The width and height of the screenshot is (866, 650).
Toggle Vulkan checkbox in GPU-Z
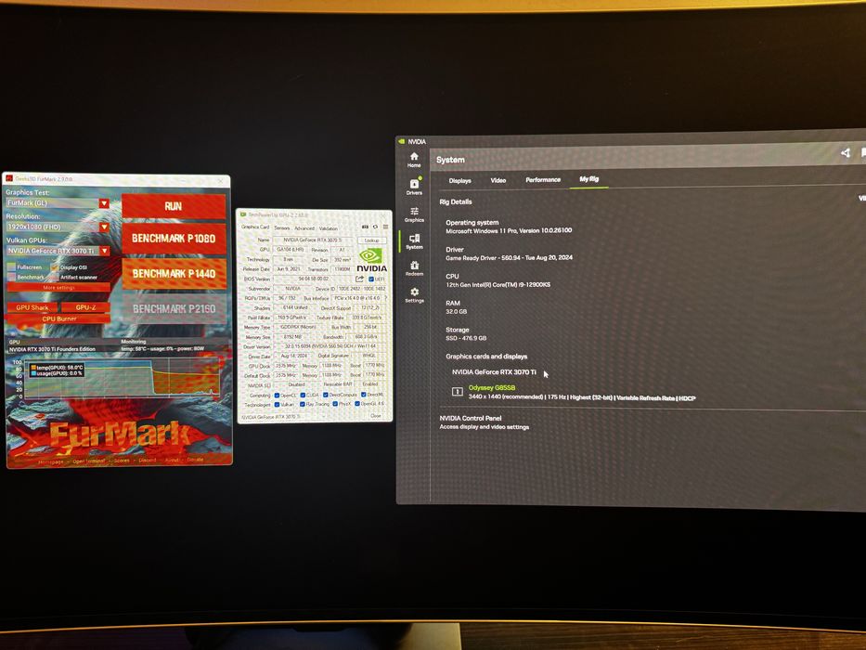click(x=278, y=404)
